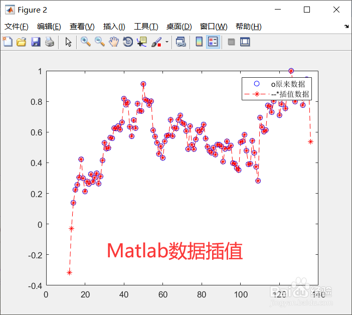This screenshot has width=352, height=315.
Task: Create a new figure with toolbar icon
Action: coord(8,42)
